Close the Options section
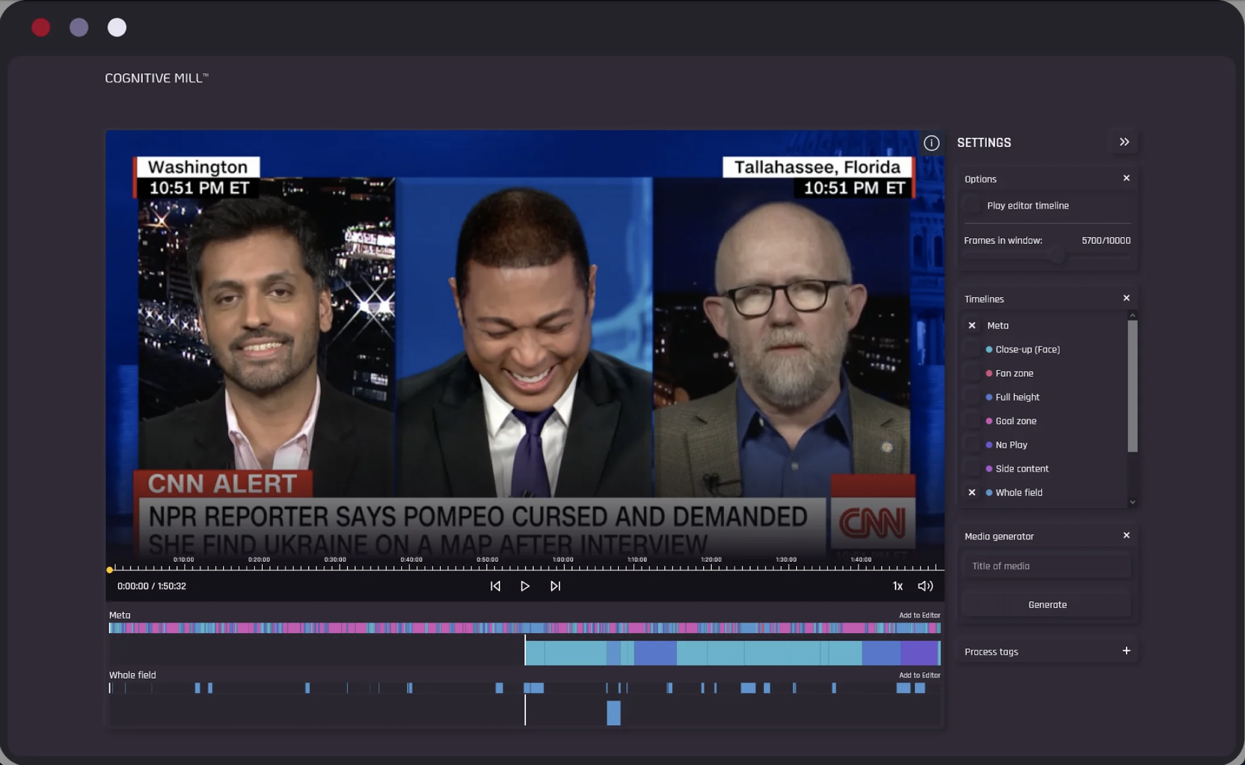1245x765 pixels. pos(1126,178)
